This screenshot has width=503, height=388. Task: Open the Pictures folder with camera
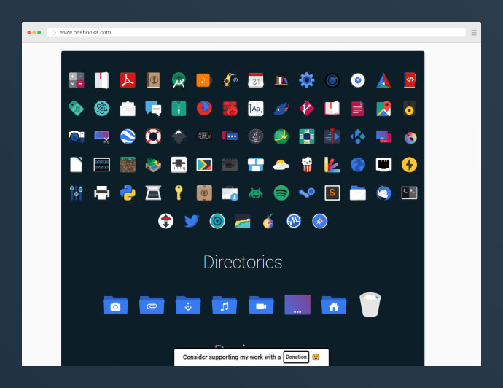[x=115, y=305]
